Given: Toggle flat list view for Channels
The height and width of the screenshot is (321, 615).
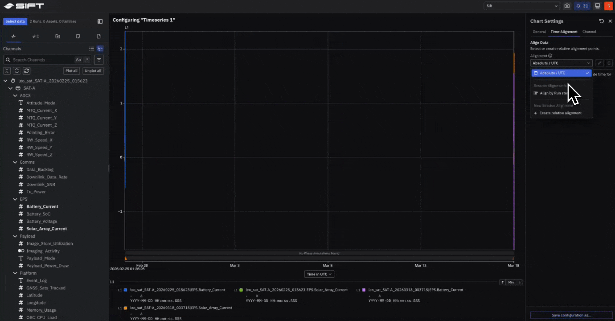Looking at the screenshot, I should point(91,49).
